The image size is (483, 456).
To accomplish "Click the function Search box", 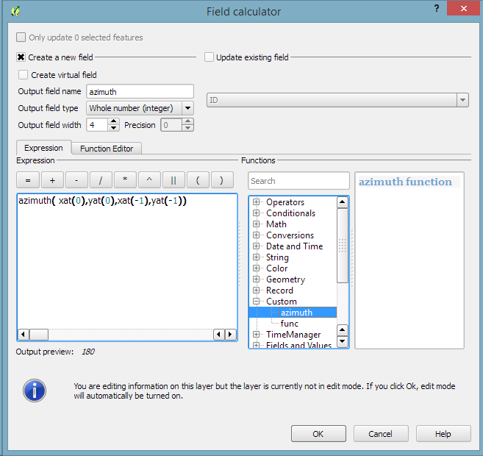I will pyautogui.click(x=298, y=181).
